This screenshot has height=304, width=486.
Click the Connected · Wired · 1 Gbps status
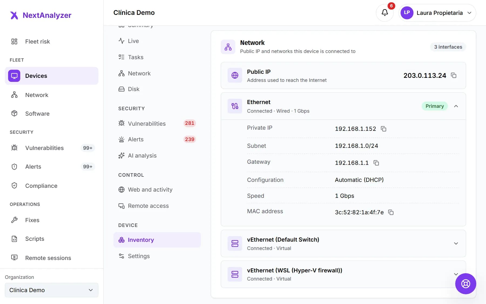click(278, 111)
